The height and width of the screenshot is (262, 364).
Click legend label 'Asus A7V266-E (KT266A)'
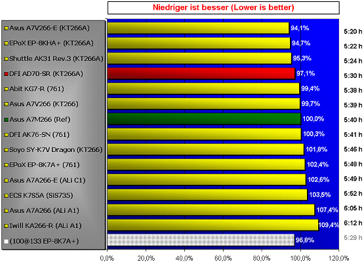tap(49, 28)
